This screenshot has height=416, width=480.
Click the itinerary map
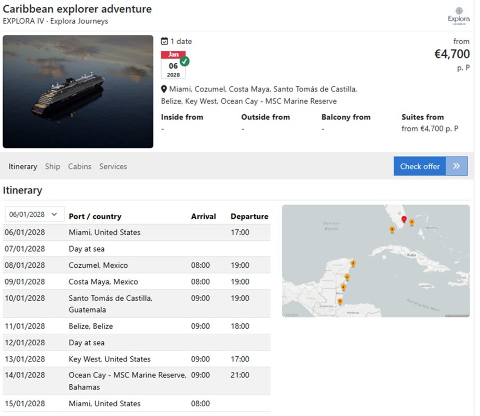(x=376, y=261)
